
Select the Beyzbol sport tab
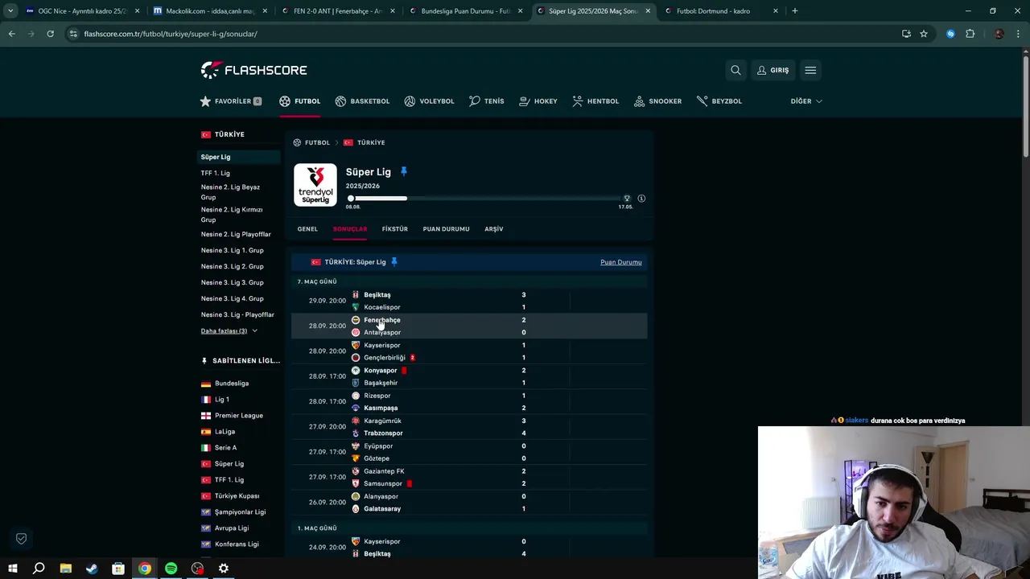tap(719, 101)
